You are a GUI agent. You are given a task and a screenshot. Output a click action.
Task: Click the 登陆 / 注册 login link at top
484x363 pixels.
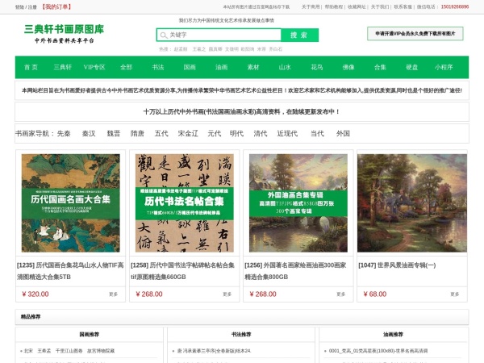point(26,6)
